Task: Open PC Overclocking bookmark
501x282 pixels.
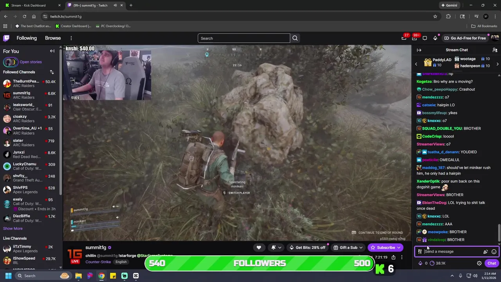Action: click(x=113, y=26)
